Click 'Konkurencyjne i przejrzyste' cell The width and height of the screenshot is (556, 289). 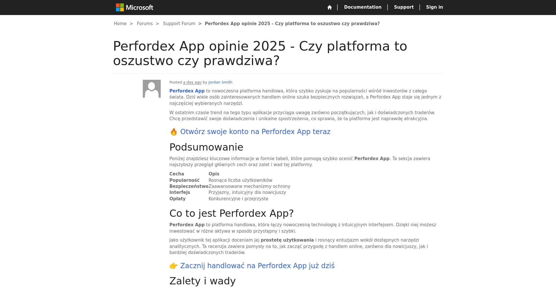pyautogui.click(x=238, y=199)
